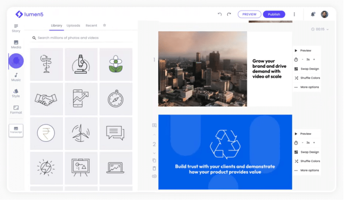Select the phone growth chart icon
The width and height of the screenshot is (344, 200).
click(81, 99)
